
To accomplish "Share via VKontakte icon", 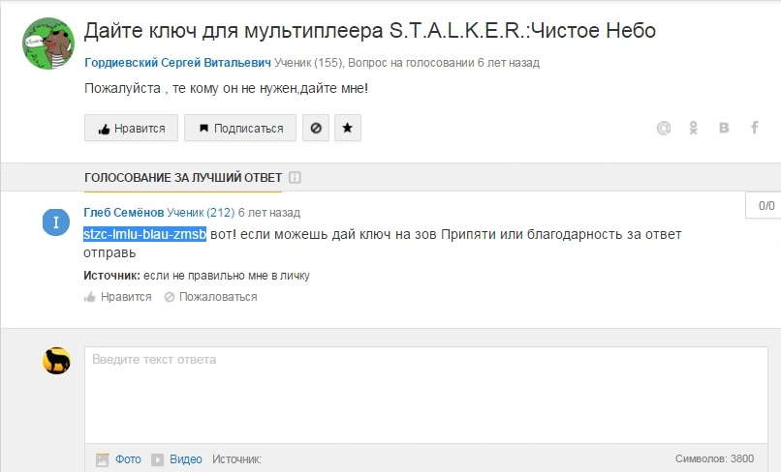I will point(724,129).
